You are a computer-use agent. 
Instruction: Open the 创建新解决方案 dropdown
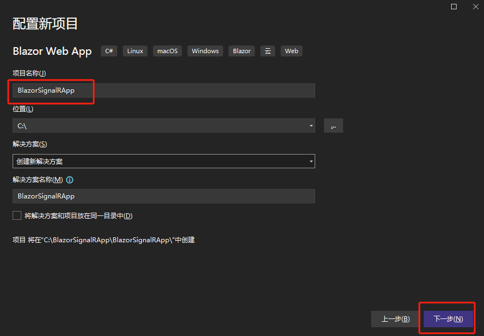(x=311, y=161)
